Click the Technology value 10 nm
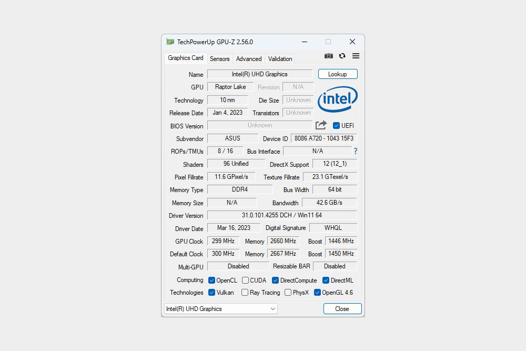 click(227, 100)
